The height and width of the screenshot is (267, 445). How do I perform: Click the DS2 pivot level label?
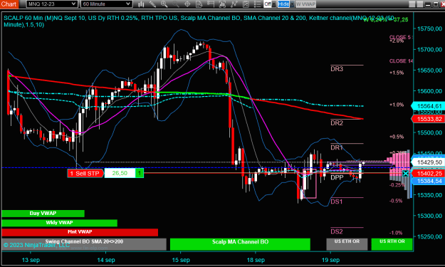point(337,231)
